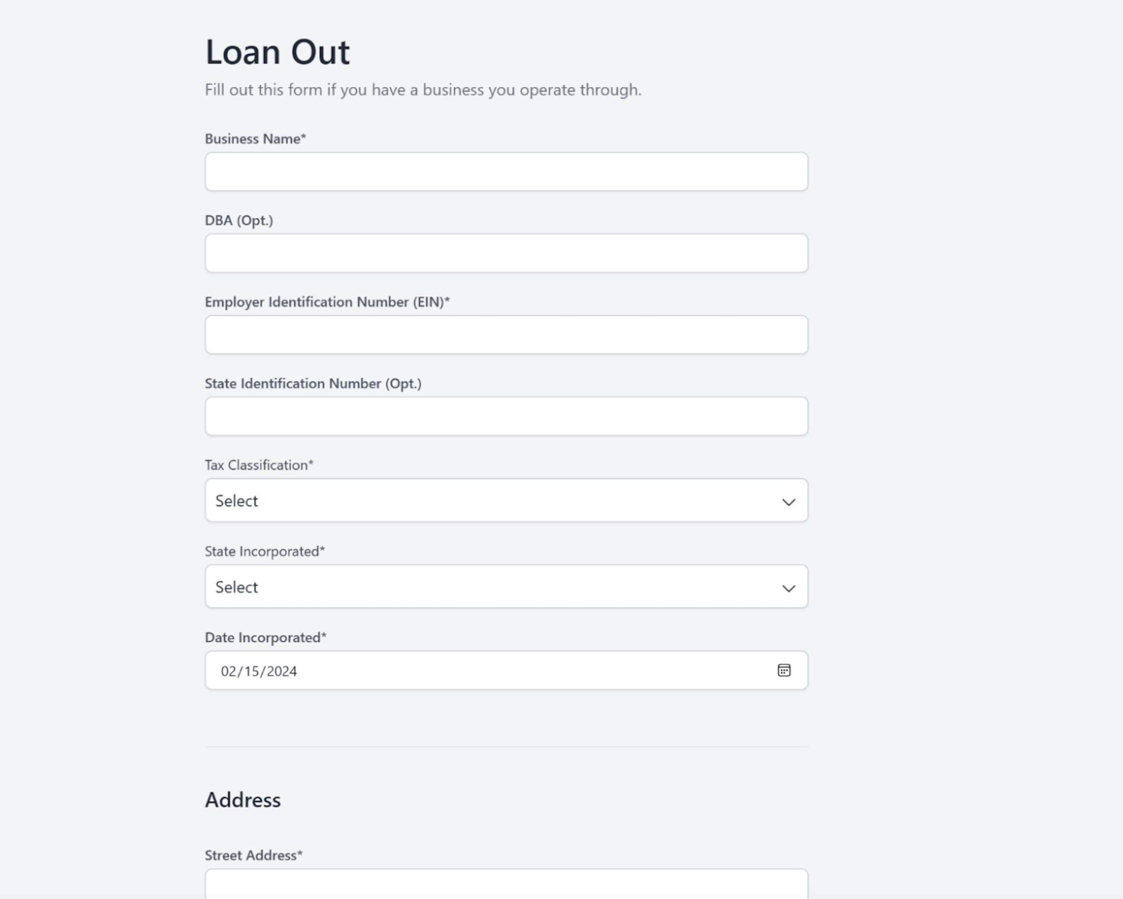
Task: Click the DBA (Opt.) label
Action: (239, 220)
